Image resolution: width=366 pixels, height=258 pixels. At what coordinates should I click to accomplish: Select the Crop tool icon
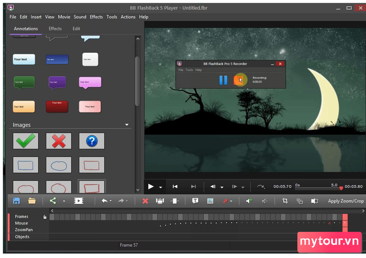(285, 201)
